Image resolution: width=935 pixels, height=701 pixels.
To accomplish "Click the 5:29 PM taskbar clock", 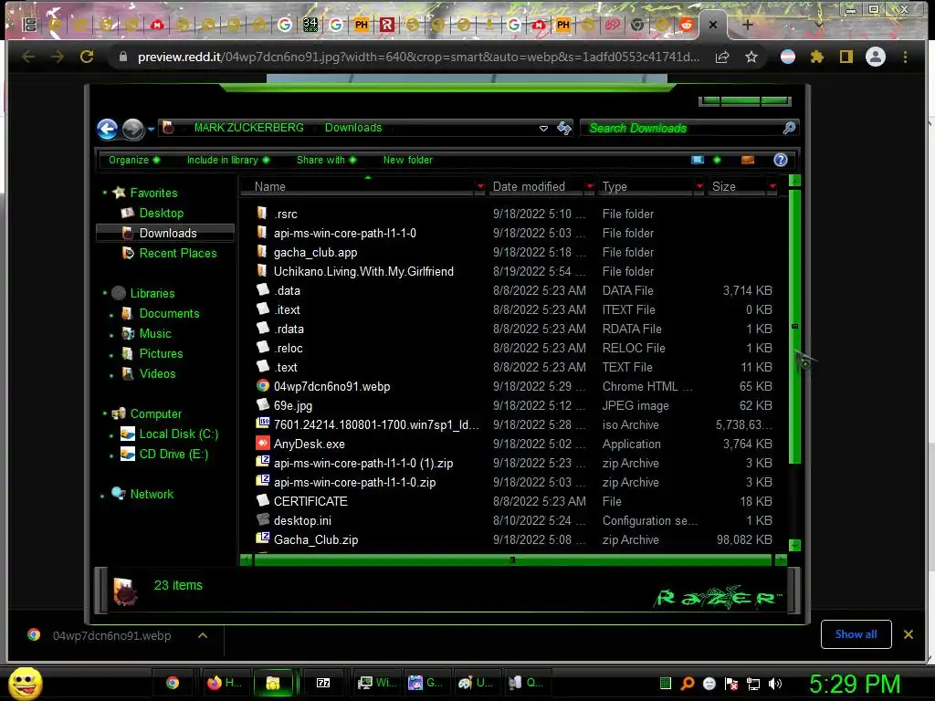I will (854, 684).
